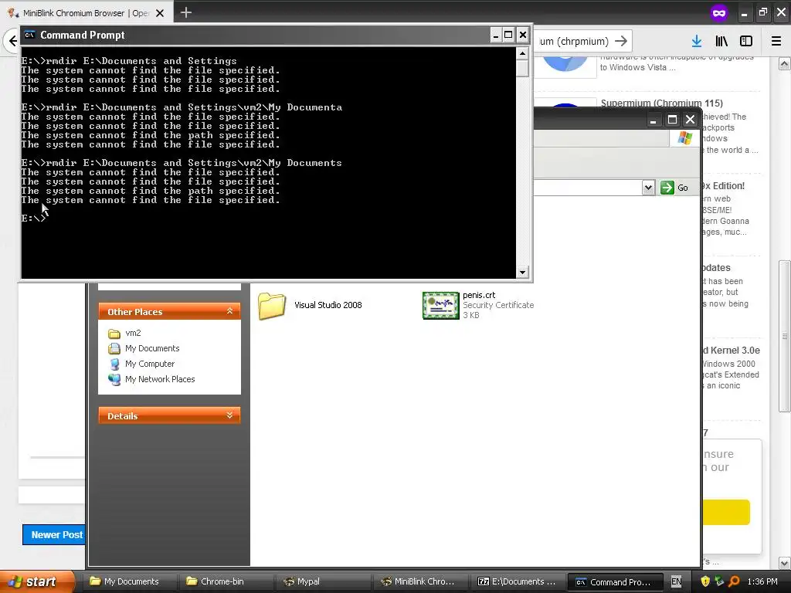Switch to Mypal taskbar button

[x=321, y=581]
